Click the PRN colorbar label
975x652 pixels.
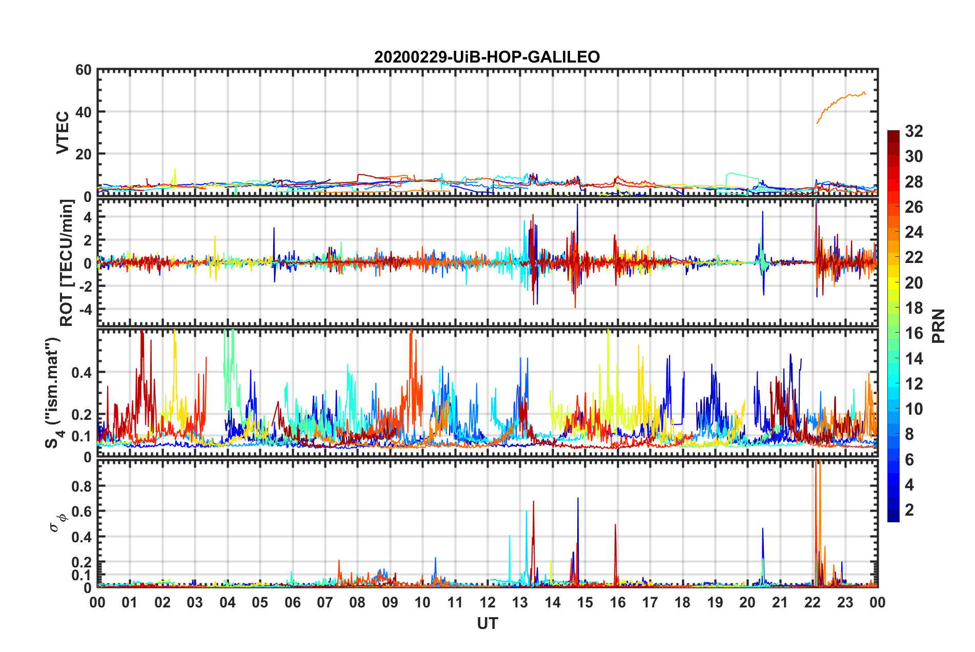coord(939,326)
